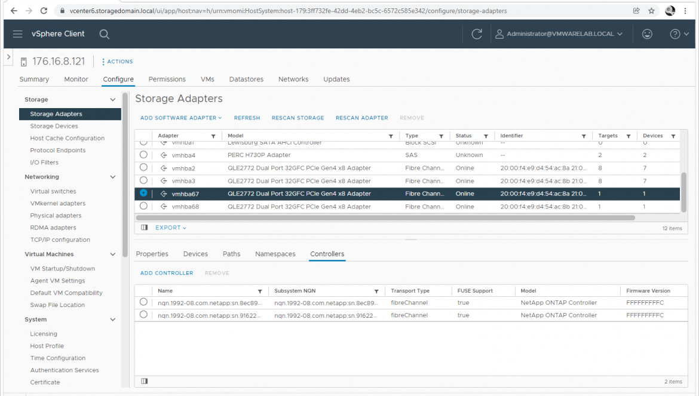Click the Refresh button

(247, 118)
